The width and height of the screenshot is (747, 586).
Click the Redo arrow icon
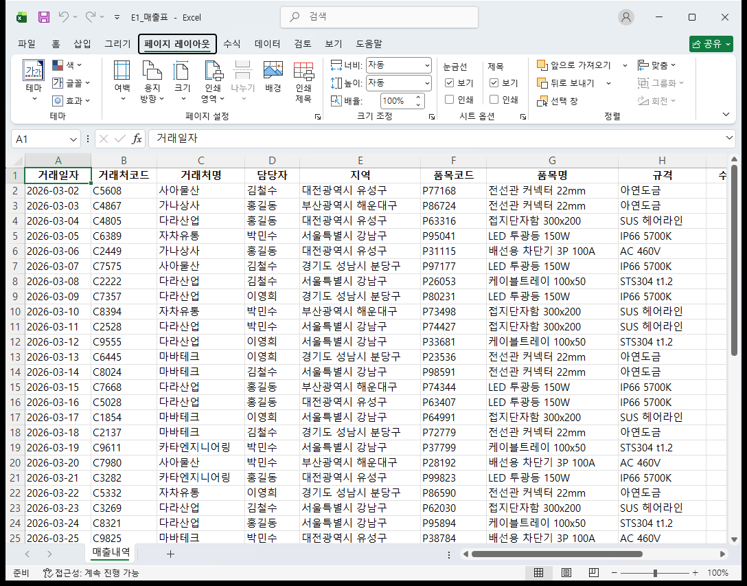[90, 17]
